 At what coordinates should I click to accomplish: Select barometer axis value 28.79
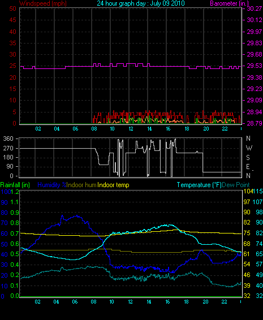click(x=255, y=123)
